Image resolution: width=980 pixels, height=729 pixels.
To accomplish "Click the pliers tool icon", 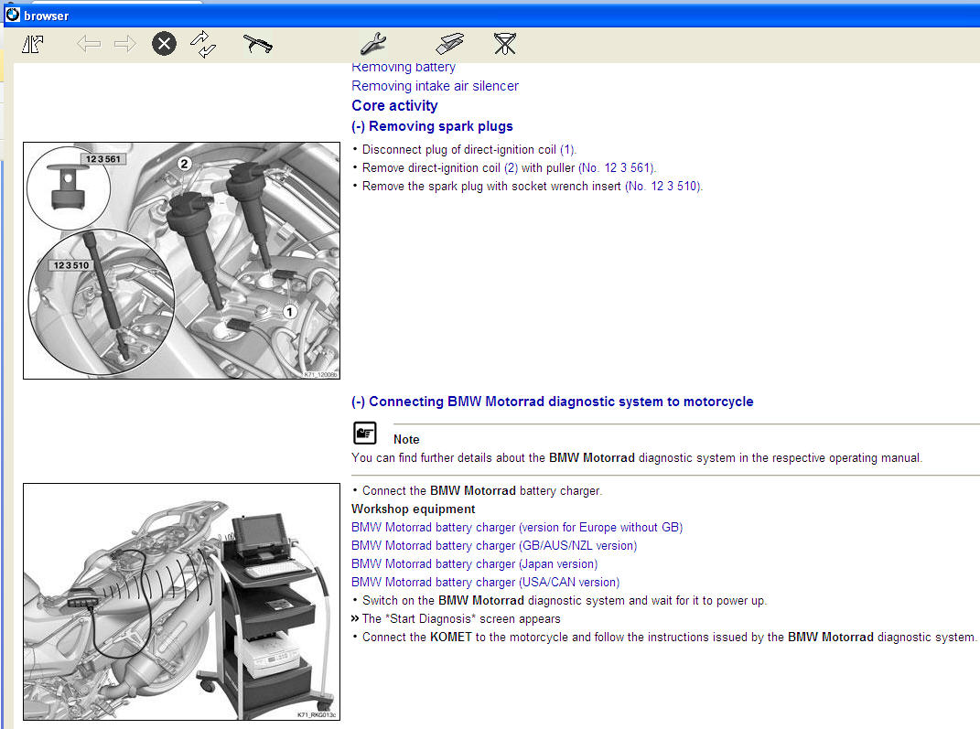I will point(257,44).
